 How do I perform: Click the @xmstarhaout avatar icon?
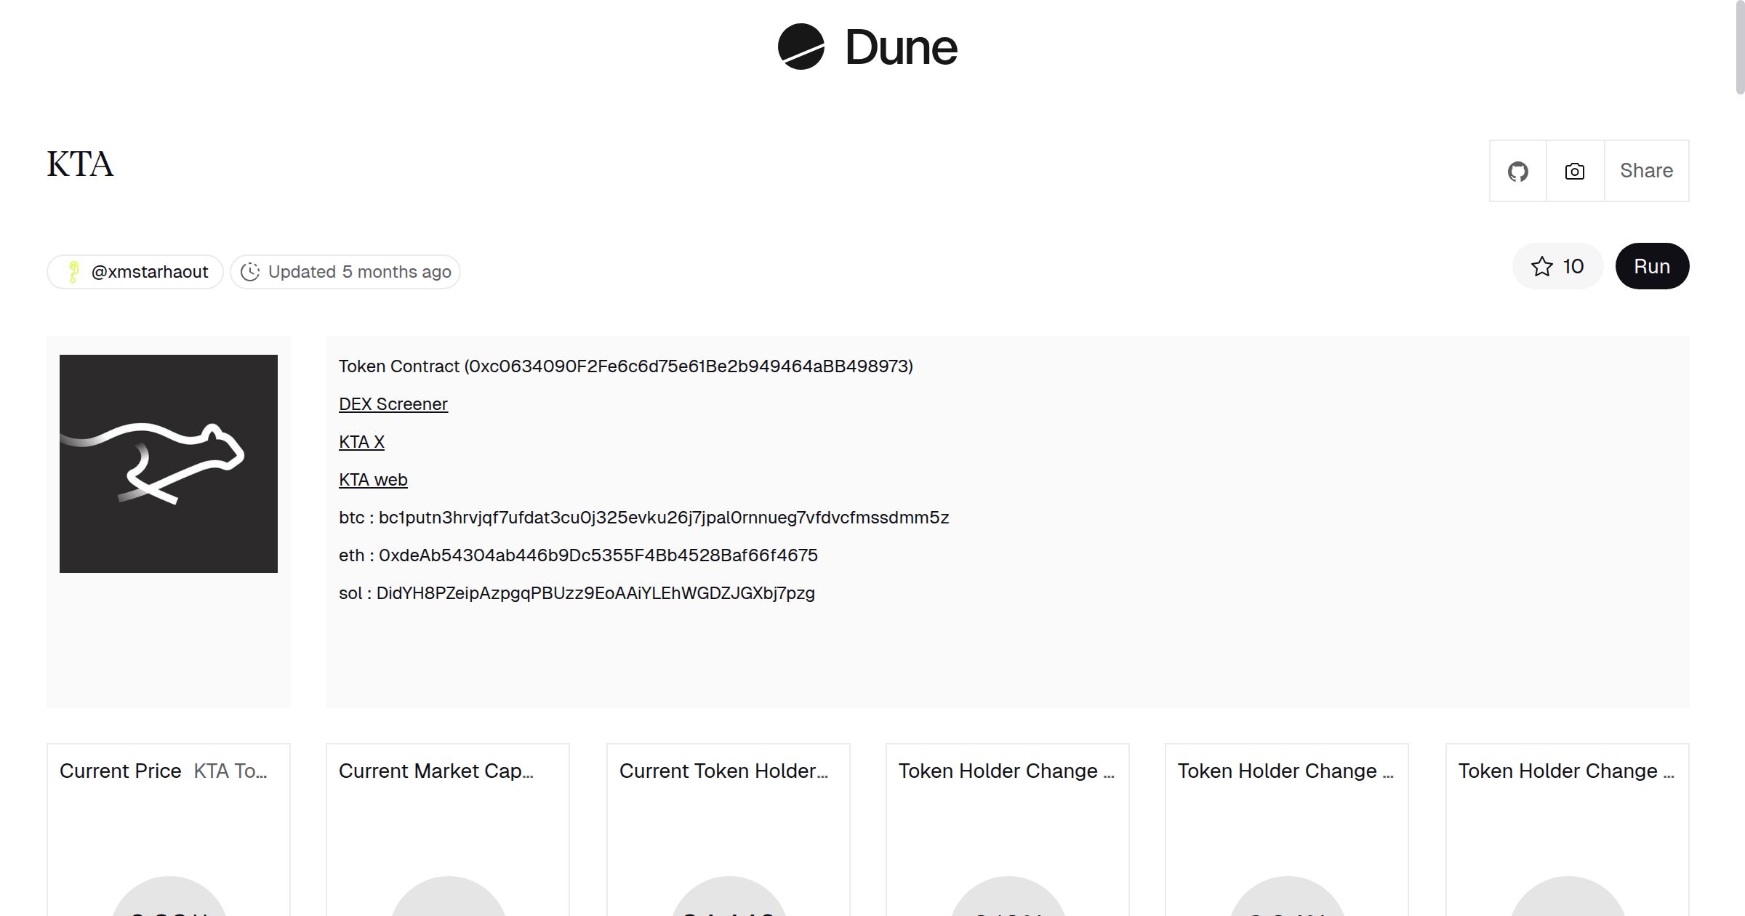(73, 272)
